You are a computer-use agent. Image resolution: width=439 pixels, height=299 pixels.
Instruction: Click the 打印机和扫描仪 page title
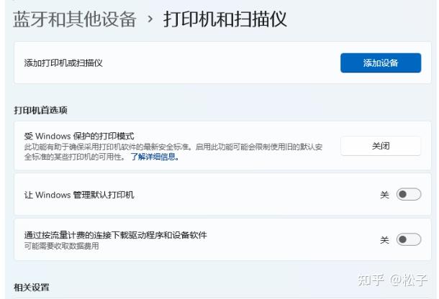pos(225,19)
